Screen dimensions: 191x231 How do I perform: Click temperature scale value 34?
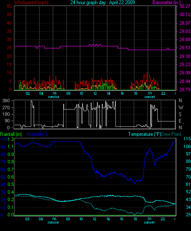(188, 207)
